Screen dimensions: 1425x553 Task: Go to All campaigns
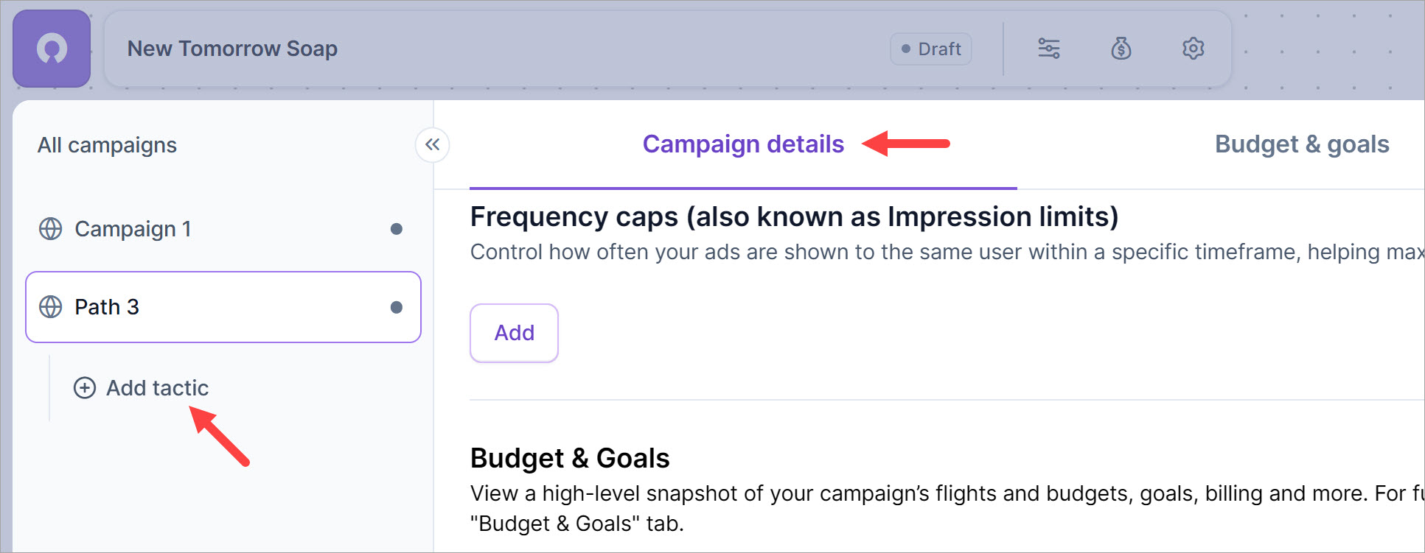pos(107,145)
